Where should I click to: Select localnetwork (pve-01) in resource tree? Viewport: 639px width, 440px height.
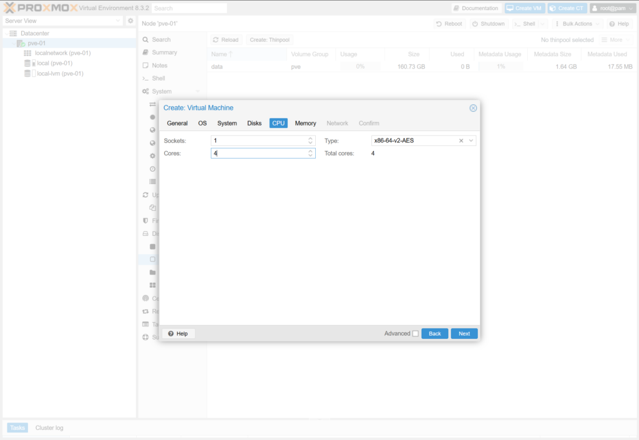(62, 53)
